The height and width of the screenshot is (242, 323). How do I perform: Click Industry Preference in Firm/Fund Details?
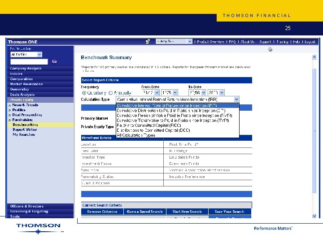(187, 177)
